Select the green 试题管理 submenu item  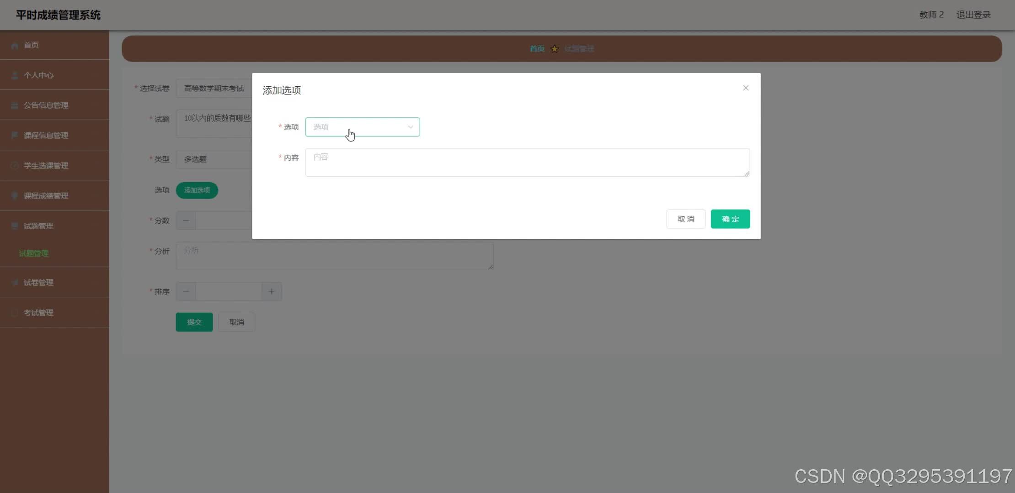[x=34, y=253]
